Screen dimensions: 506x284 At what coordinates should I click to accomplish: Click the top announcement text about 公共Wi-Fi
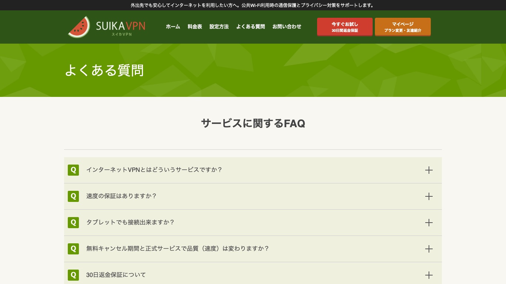(x=253, y=5)
